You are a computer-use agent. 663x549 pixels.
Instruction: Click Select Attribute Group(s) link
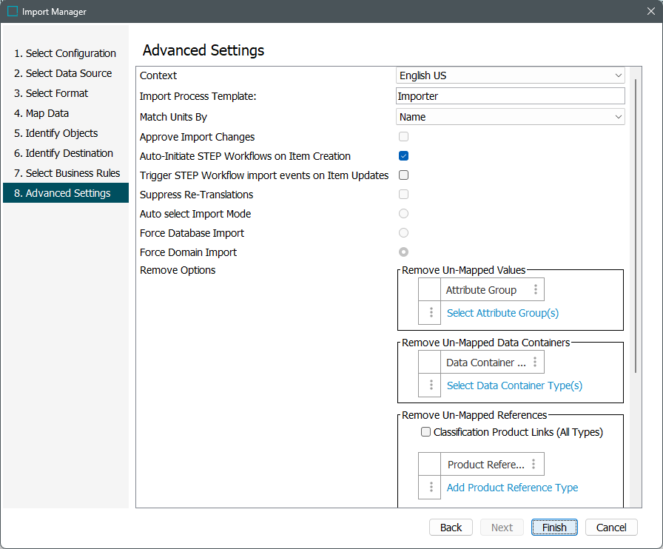502,313
